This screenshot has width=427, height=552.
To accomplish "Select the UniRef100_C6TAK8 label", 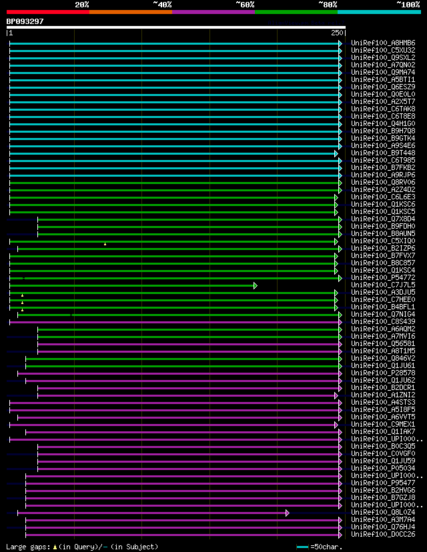I will coord(383,109).
